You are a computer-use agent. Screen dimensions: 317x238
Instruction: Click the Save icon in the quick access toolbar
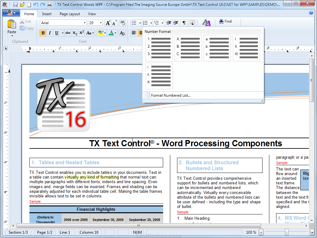[x=15, y=4]
